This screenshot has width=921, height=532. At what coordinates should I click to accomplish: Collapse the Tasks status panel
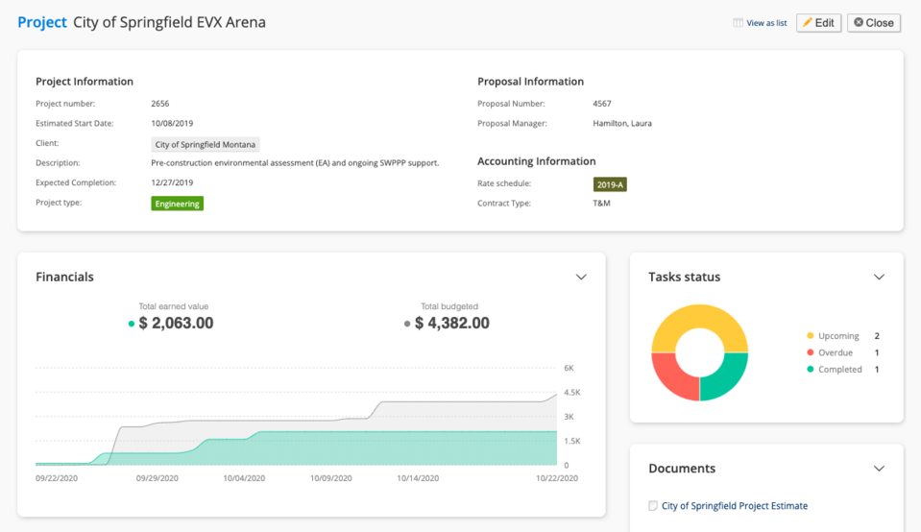point(879,278)
